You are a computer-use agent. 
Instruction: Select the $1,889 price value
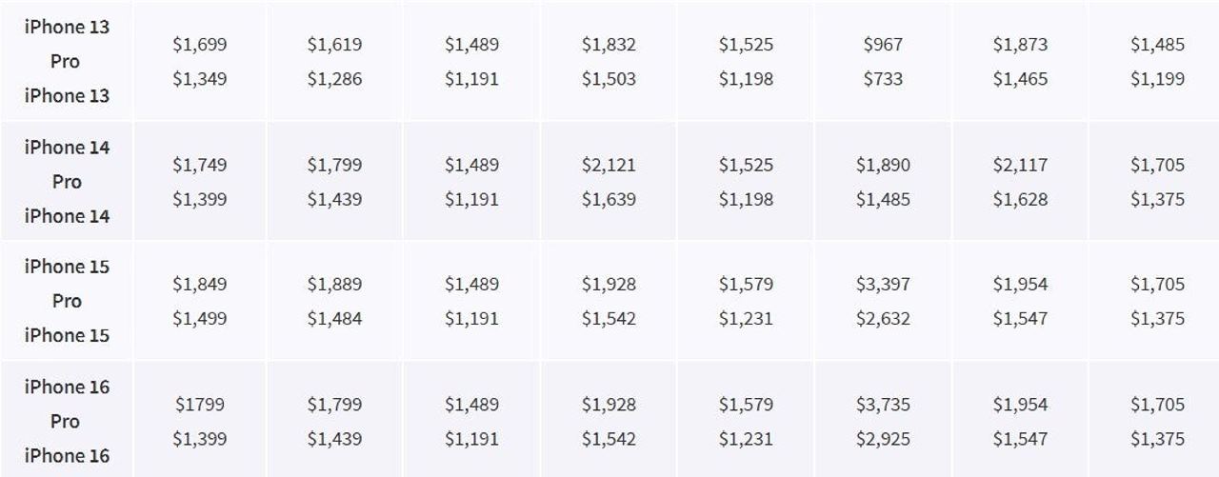tap(334, 284)
